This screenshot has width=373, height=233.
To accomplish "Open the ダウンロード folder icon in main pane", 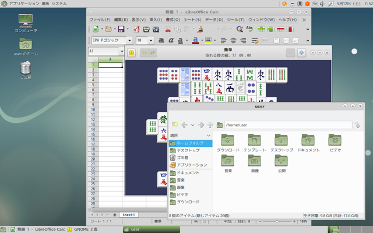I will [228, 140].
